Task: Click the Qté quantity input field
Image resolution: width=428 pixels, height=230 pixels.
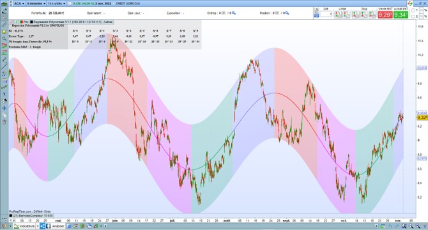Action: tap(326, 14)
